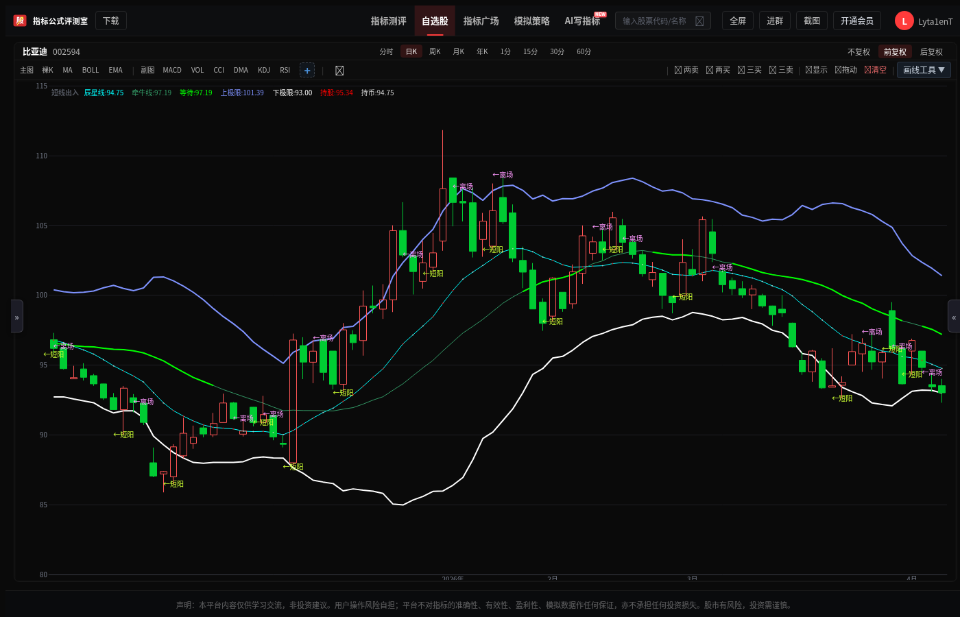
Task: Click the red 股 app logo icon
Action: (x=20, y=21)
